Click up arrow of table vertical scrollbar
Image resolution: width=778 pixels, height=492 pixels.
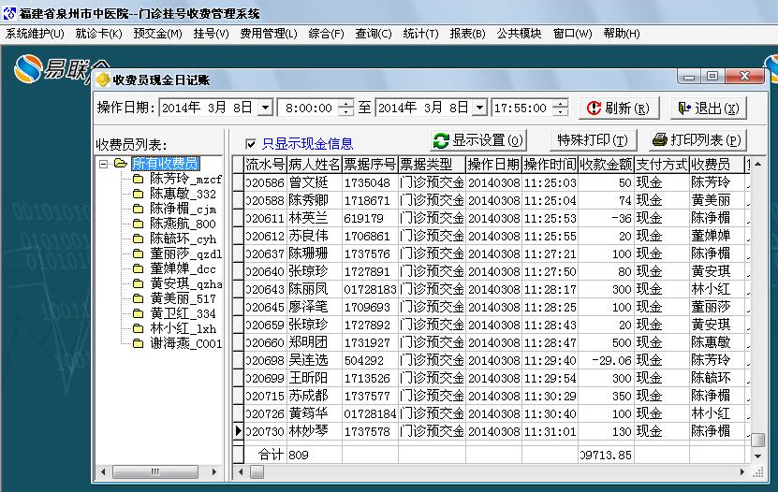757,164
